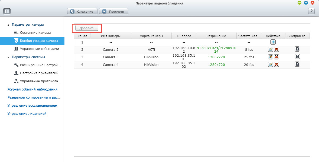Open quick link icon for Camera 4
Image resolution: width=319 pixels, height=162 pixels.
coord(297,64)
